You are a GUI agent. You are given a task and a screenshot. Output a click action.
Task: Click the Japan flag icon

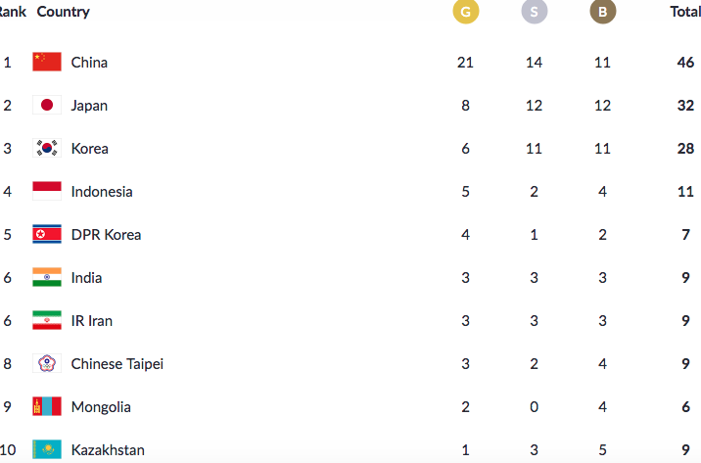tap(47, 105)
